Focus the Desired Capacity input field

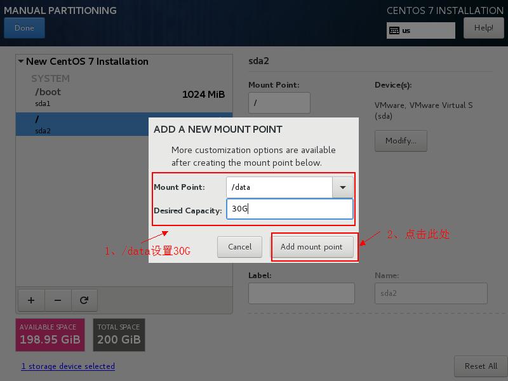click(x=289, y=209)
